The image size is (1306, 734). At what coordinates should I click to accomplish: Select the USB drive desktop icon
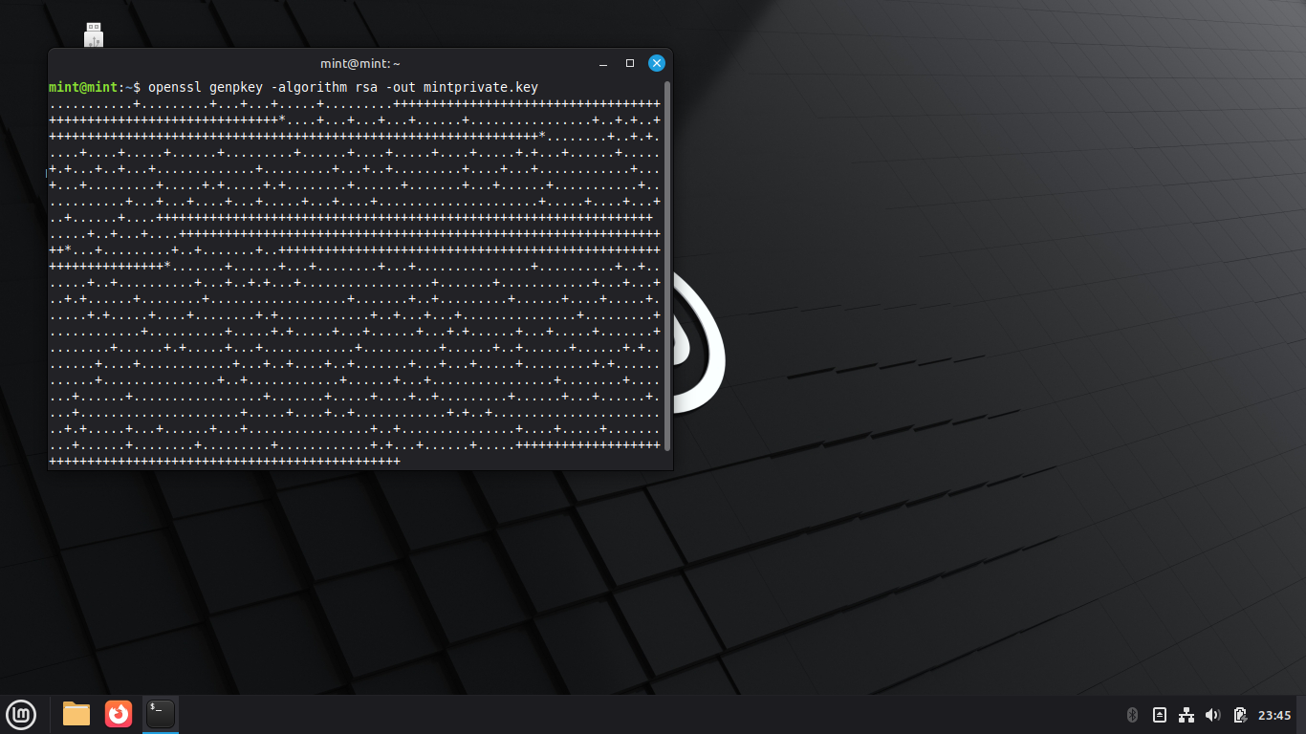point(94,35)
